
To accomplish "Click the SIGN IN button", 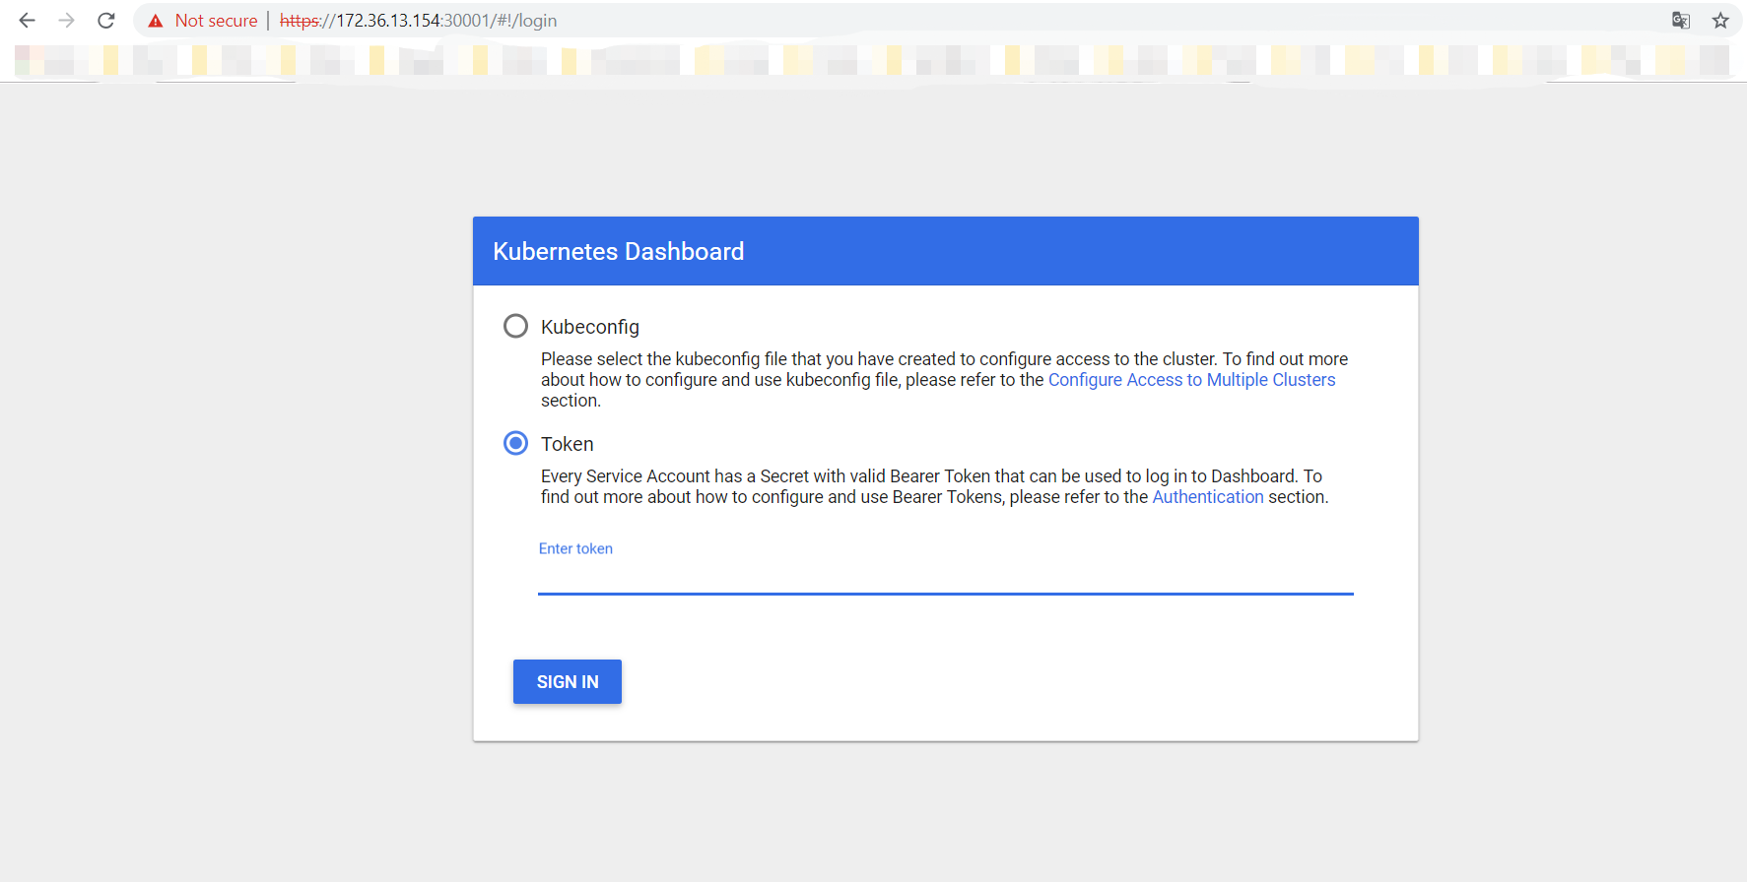I will tap(568, 681).
